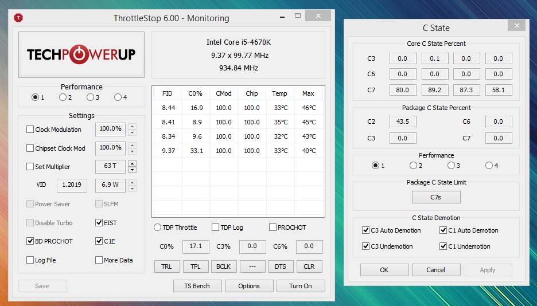This screenshot has height=306, width=537.
Task: Open the Options dialog
Action: (249, 286)
